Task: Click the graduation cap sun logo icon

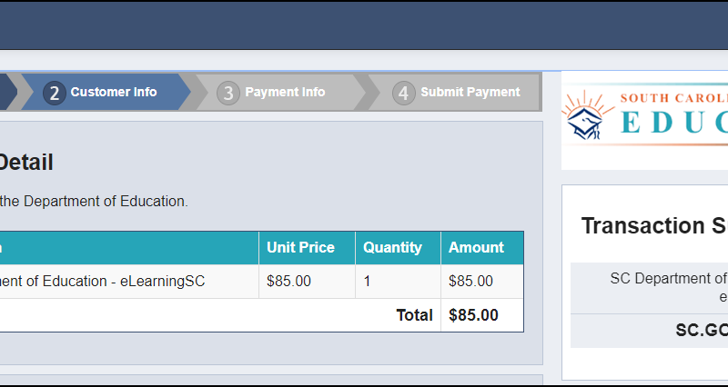Action: click(586, 115)
